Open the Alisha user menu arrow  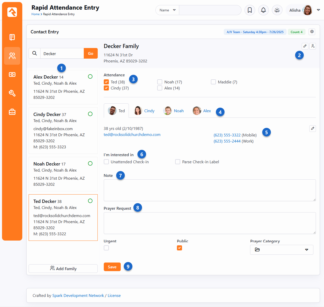pos(318,10)
